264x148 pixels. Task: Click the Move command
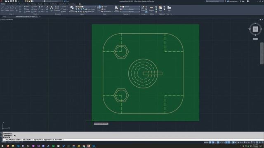[26, 7]
